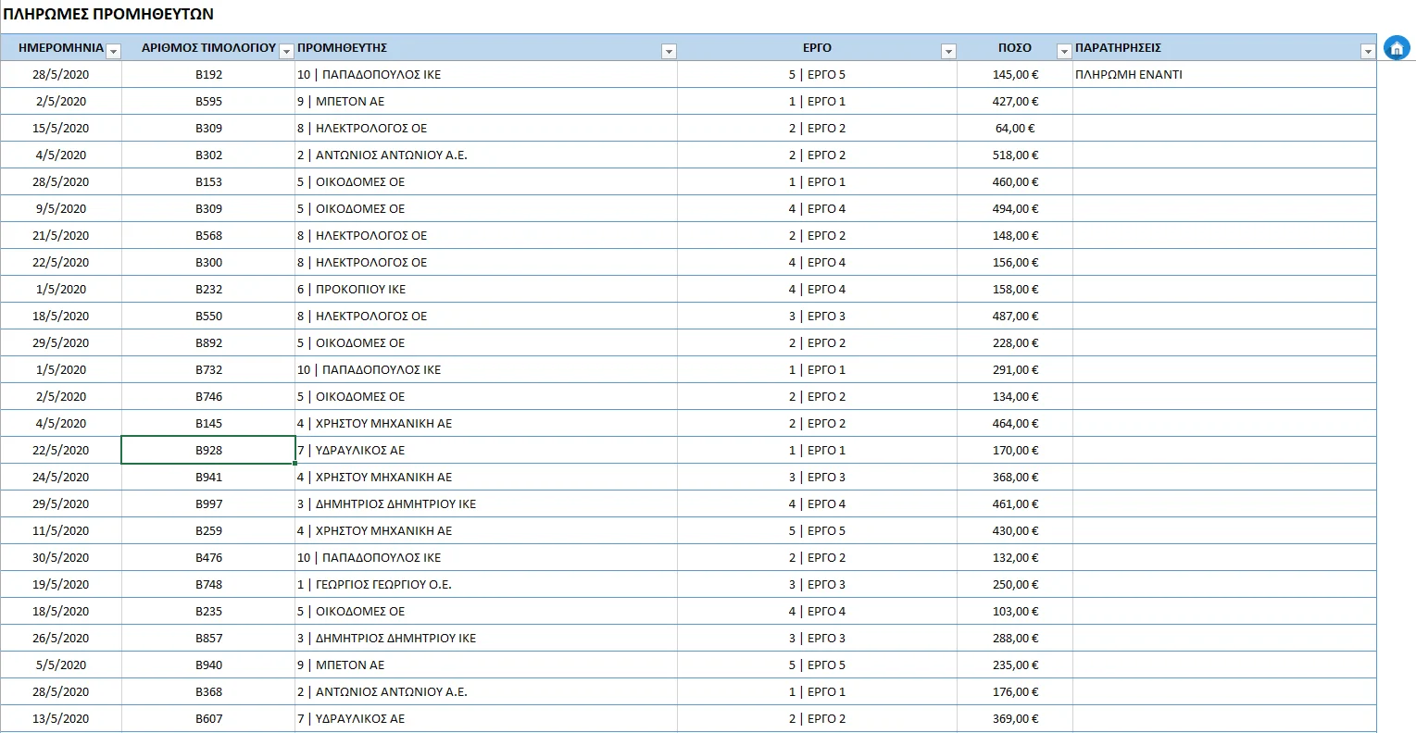Open the ΠΟΣΟ column filter dropdown

(x=1065, y=52)
